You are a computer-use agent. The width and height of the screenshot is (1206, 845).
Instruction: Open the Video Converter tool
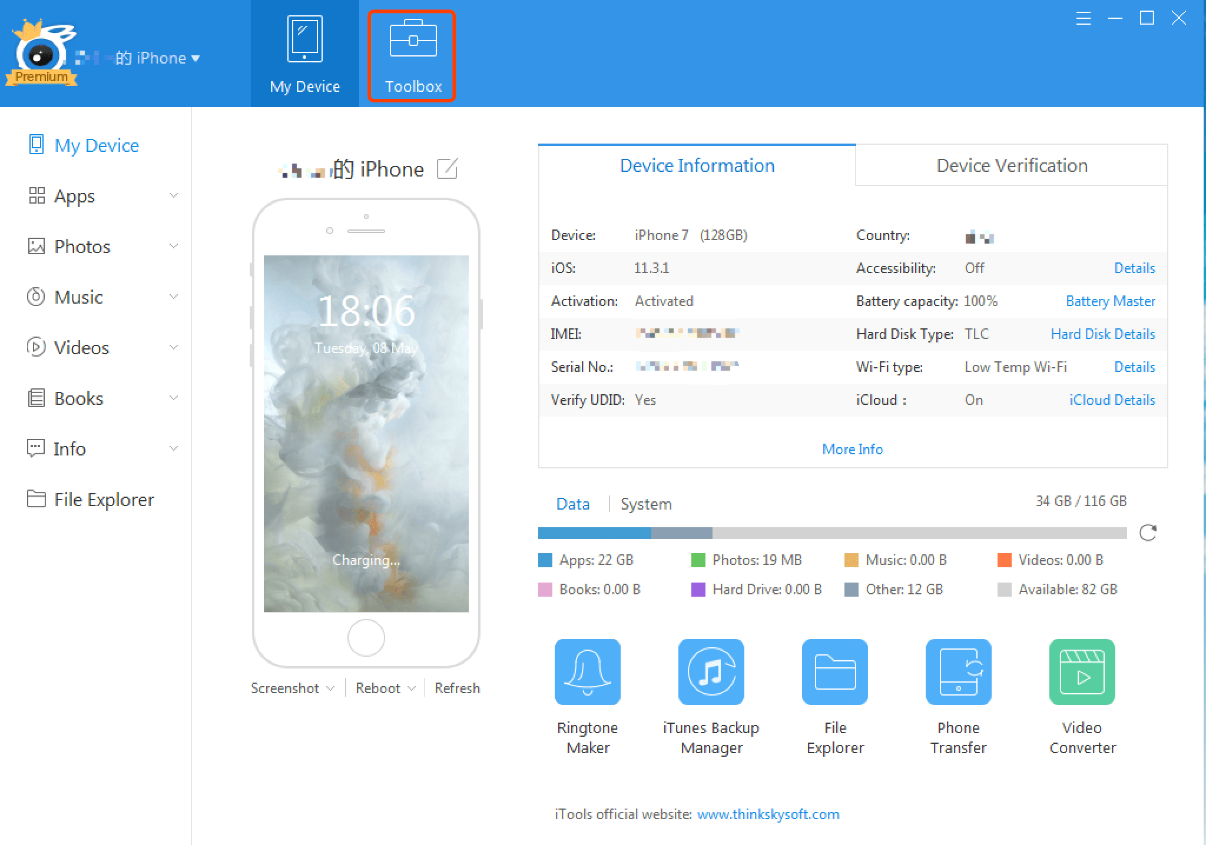tap(1082, 672)
